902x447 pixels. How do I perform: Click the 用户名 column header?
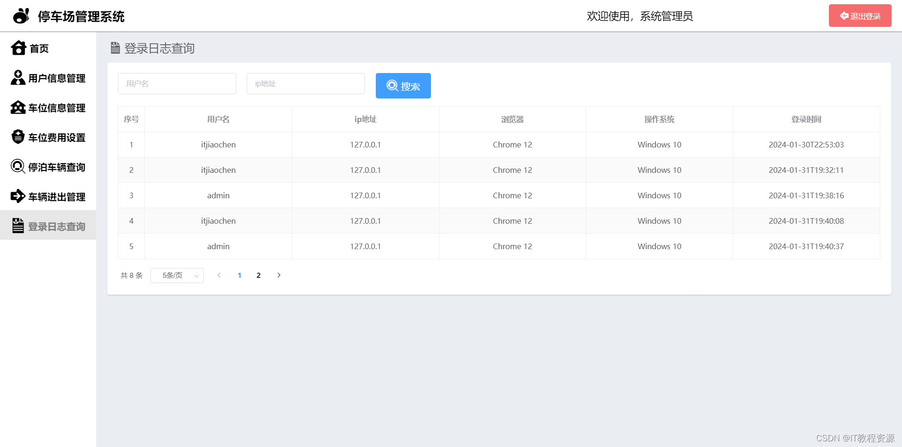(218, 119)
